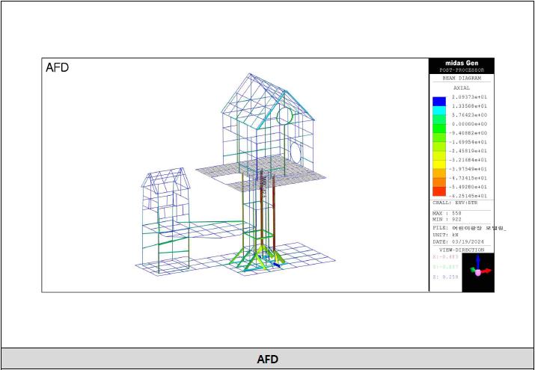This screenshot has height=370, width=535.
Task: Click the MAX : 558 text
Action: [x=446, y=213]
